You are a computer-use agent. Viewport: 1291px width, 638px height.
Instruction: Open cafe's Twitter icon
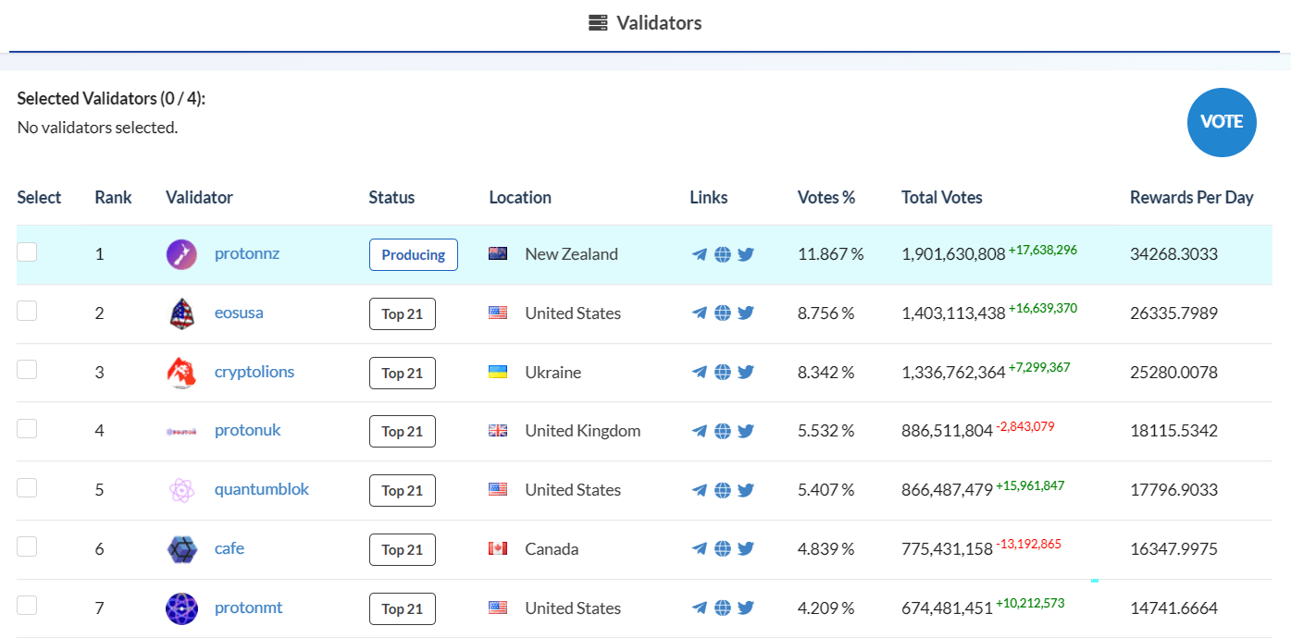[x=746, y=549]
